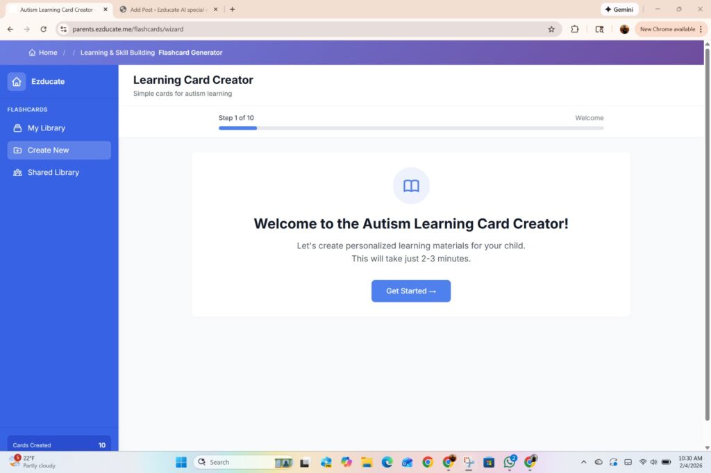This screenshot has height=473, width=711.
Task: Click the Home breadcrumb icon
Action: 31,52
